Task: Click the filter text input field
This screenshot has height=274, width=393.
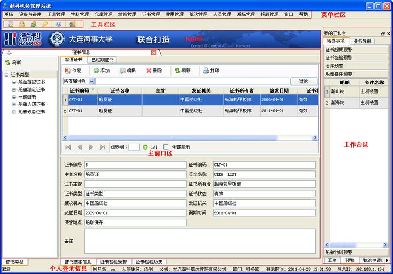Action: pos(192,81)
